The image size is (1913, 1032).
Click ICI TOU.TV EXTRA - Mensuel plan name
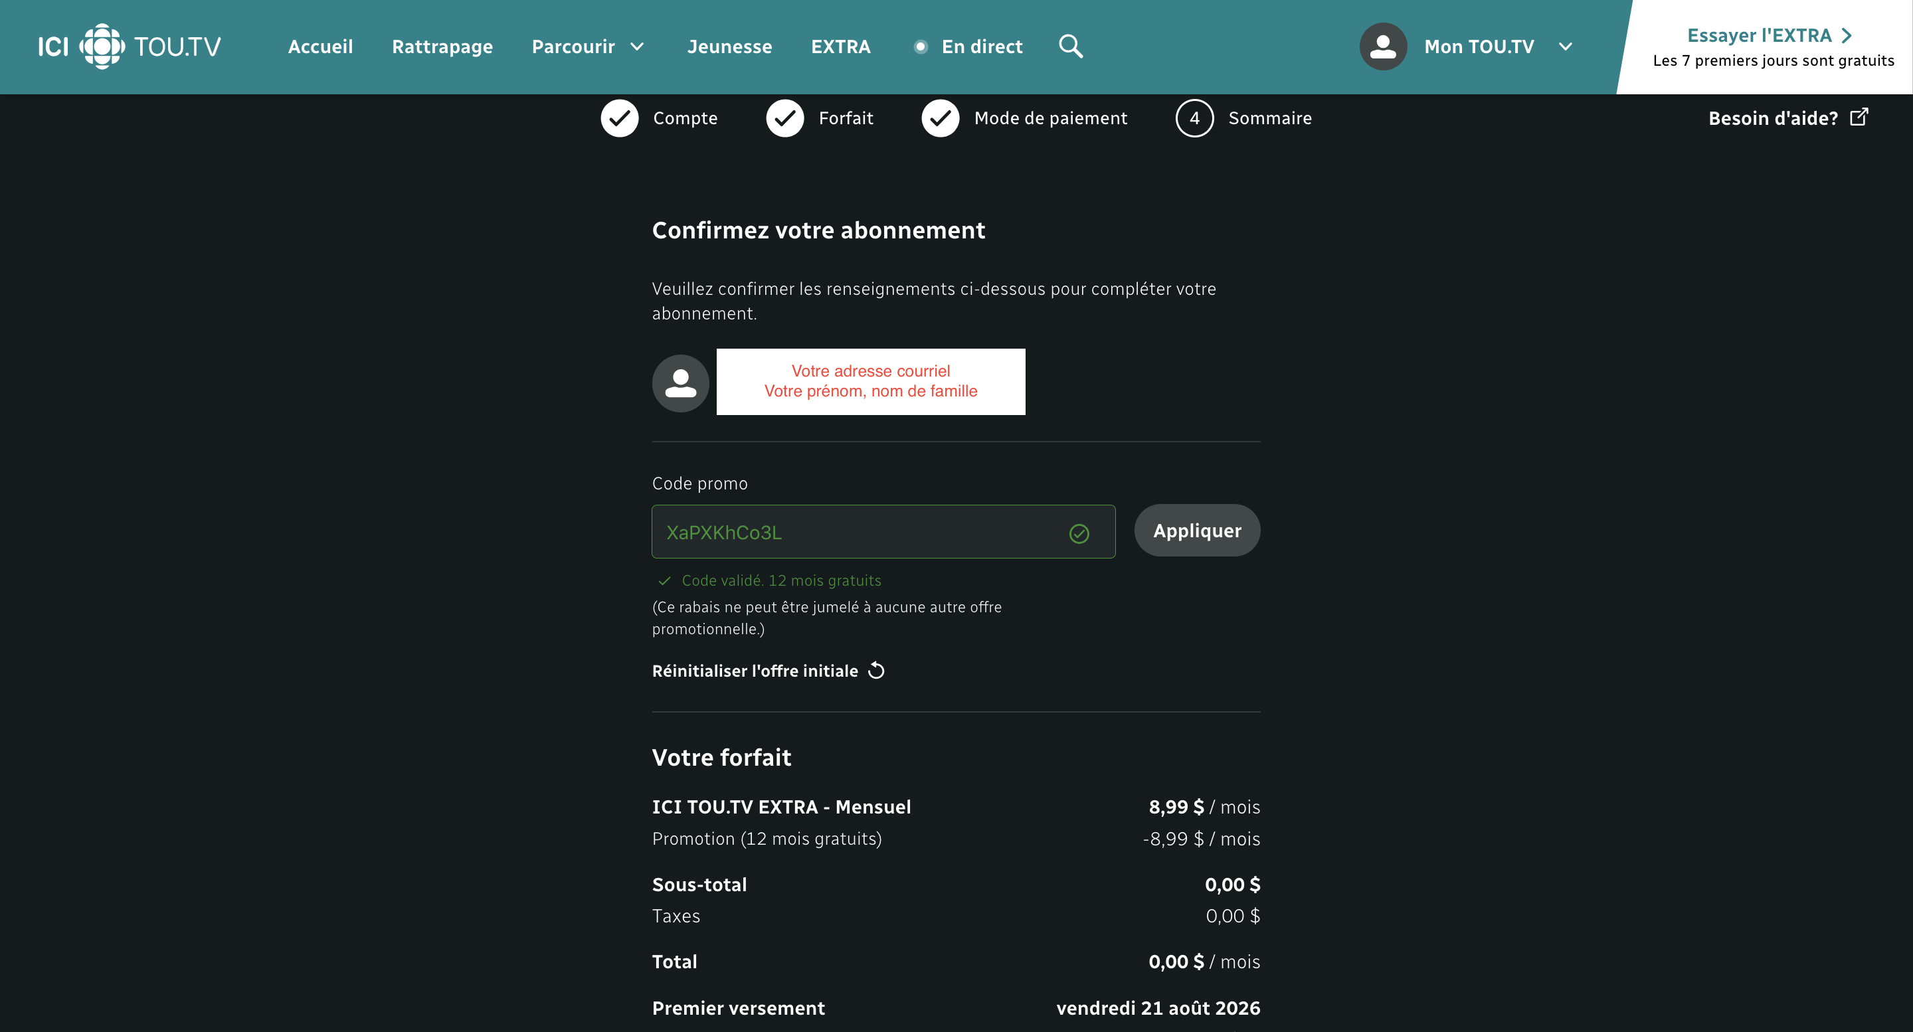click(x=781, y=807)
